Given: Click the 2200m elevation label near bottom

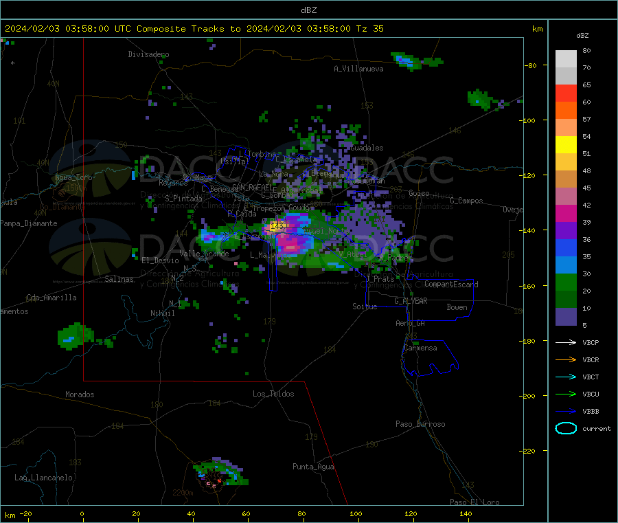Looking at the screenshot, I should point(183,493).
